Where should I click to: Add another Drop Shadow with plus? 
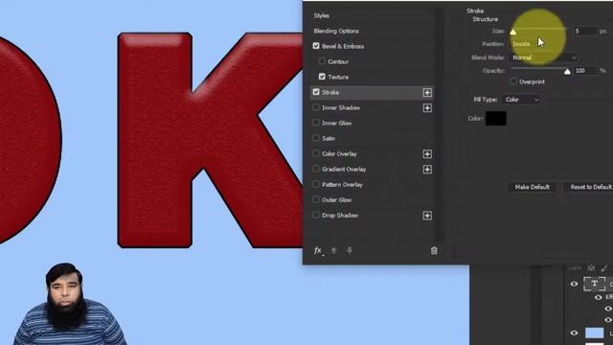coord(427,216)
